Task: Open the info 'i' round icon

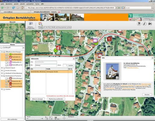Action: point(144,24)
